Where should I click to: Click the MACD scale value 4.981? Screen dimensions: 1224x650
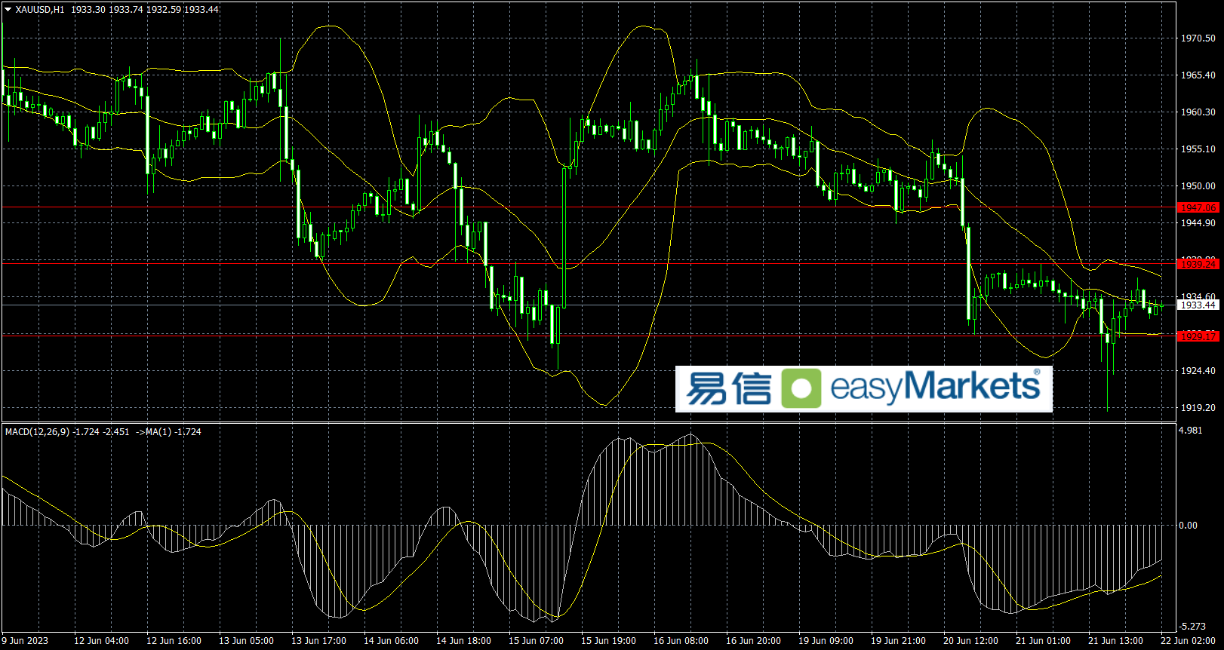(x=1191, y=431)
